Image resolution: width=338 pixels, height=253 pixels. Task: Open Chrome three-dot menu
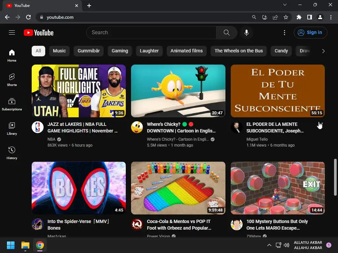[331, 17]
